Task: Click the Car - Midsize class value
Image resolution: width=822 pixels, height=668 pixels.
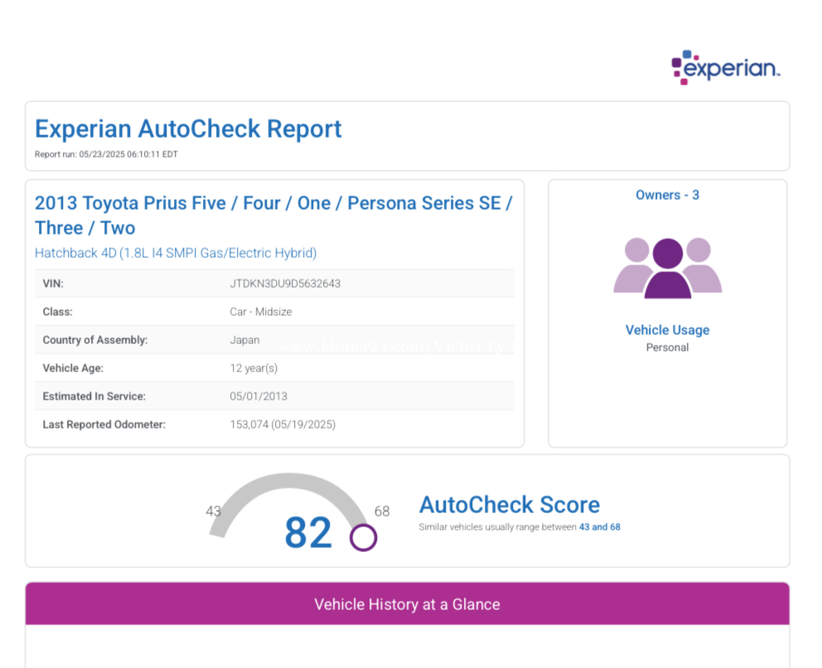Action: click(x=260, y=312)
